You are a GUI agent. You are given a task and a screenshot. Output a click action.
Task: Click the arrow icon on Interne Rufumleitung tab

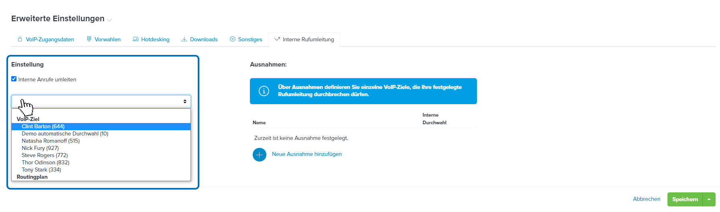click(277, 39)
